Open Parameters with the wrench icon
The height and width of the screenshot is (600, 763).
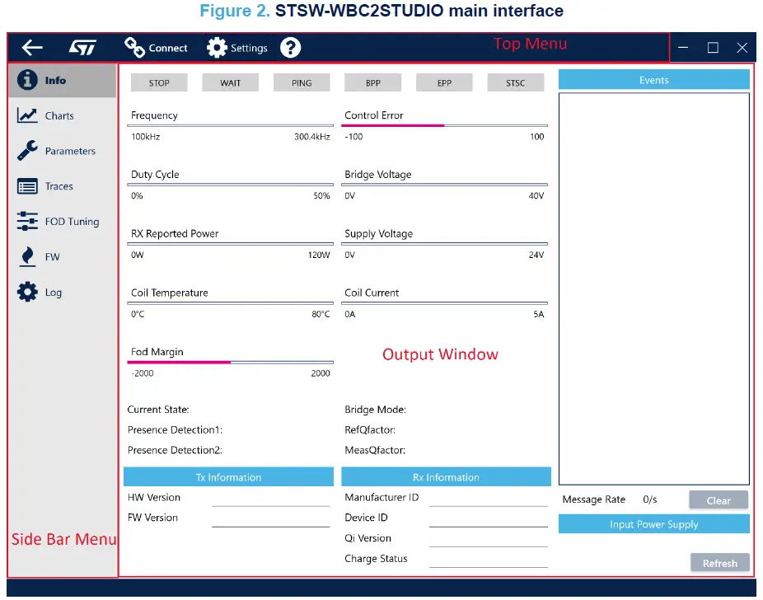tap(27, 151)
